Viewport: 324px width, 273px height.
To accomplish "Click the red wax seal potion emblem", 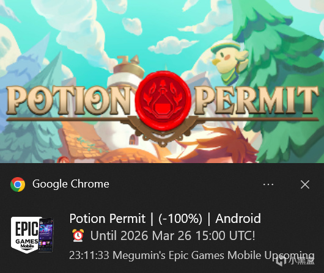I will 163,100.
